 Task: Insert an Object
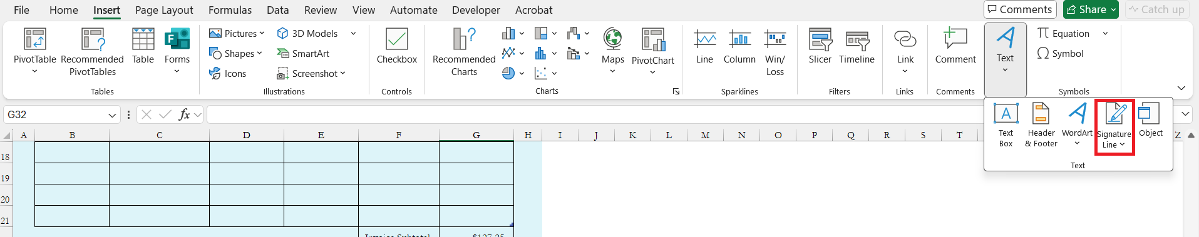(x=1151, y=121)
